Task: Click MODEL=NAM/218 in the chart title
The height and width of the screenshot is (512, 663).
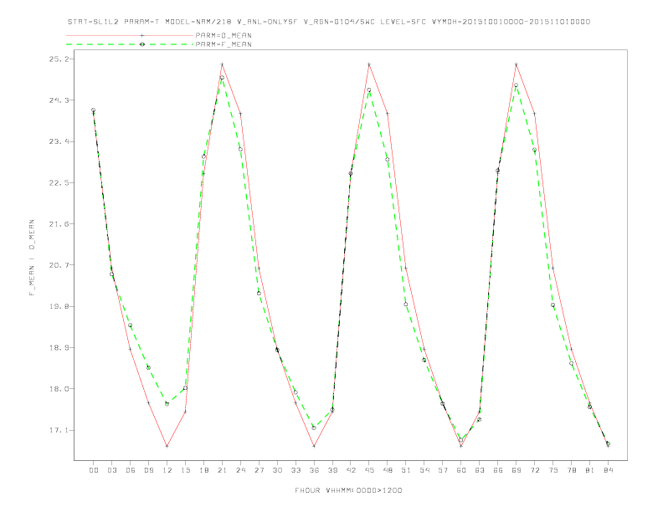Action: [198, 22]
